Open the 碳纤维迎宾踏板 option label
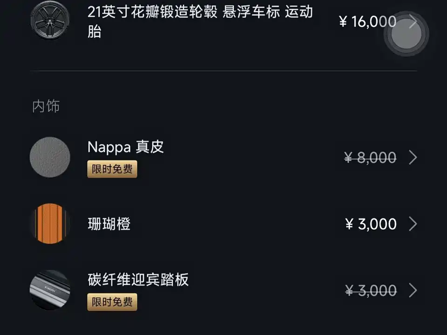The width and height of the screenshot is (447, 335). pyautogui.click(x=138, y=280)
